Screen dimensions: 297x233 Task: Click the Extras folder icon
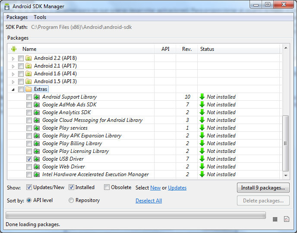coord(28,89)
